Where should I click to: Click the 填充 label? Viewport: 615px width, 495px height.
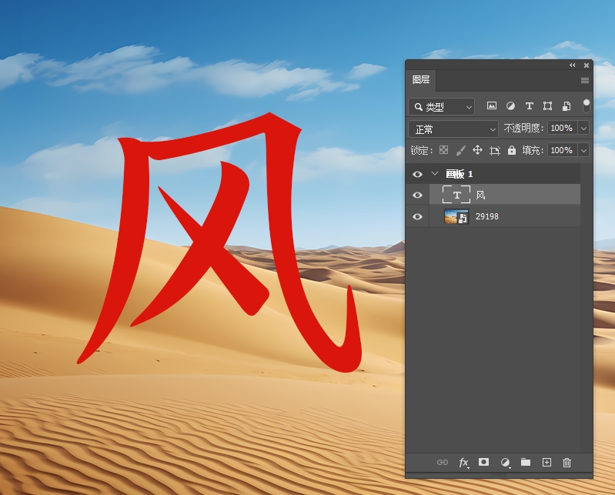pyautogui.click(x=532, y=151)
